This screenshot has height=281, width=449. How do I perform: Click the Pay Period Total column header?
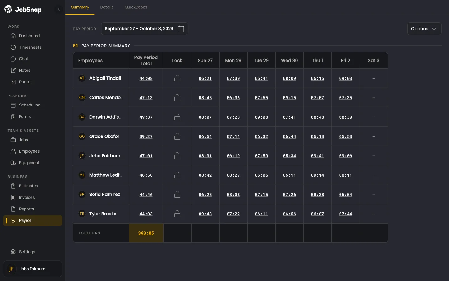pyautogui.click(x=146, y=61)
